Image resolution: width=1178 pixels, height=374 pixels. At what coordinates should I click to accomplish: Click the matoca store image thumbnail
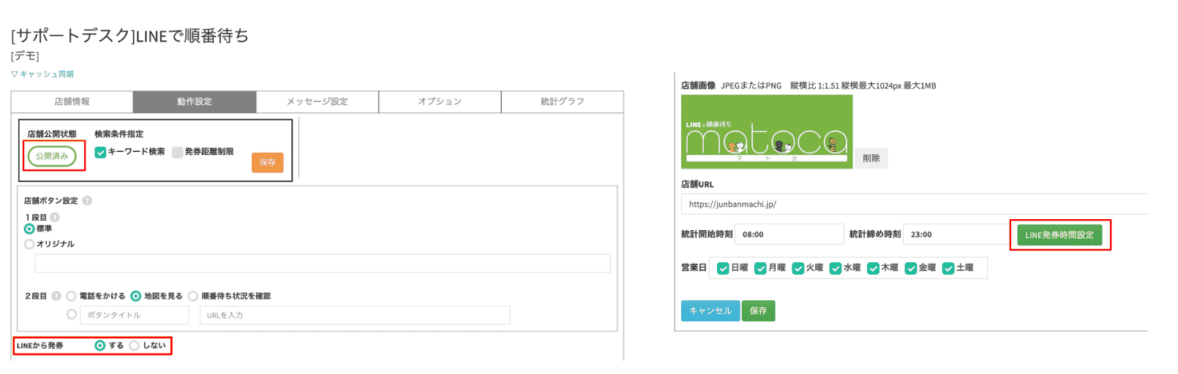coord(767,131)
